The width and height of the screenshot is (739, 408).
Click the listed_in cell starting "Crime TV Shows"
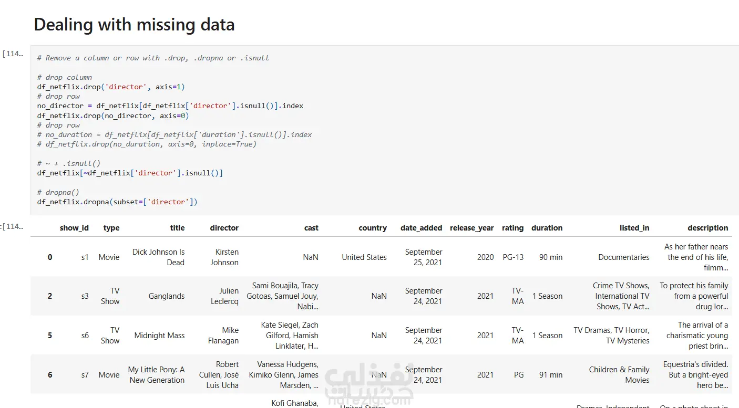pyautogui.click(x=621, y=296)
